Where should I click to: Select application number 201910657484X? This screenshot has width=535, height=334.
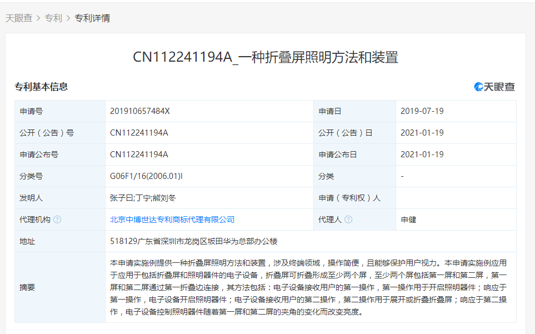(140, 111)
